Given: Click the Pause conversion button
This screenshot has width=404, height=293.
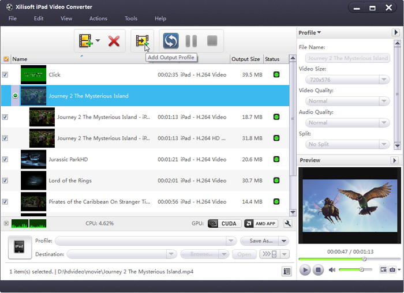Looking at the screenshot, I should 191,41.
